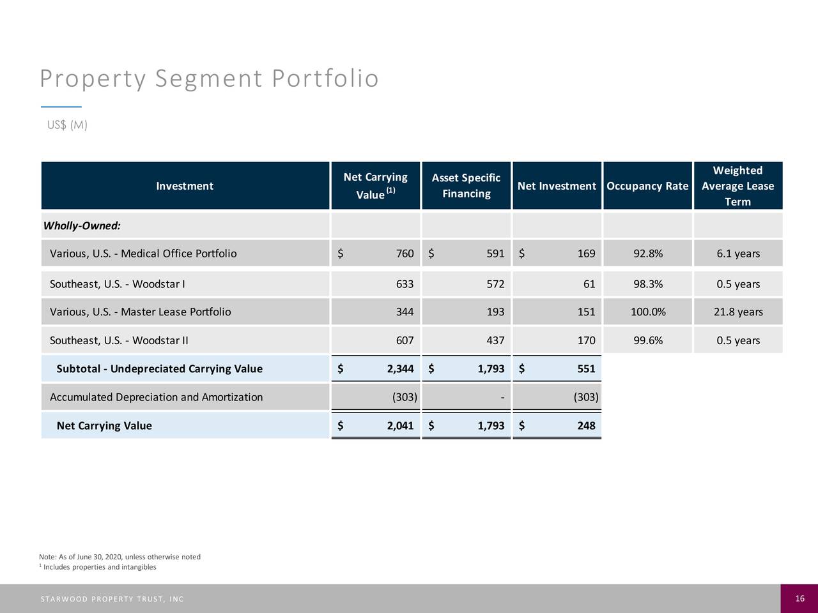Click the 100.0% occupancy rate cell
Viewport: 818px width, 613px height.
coord(648,312)
